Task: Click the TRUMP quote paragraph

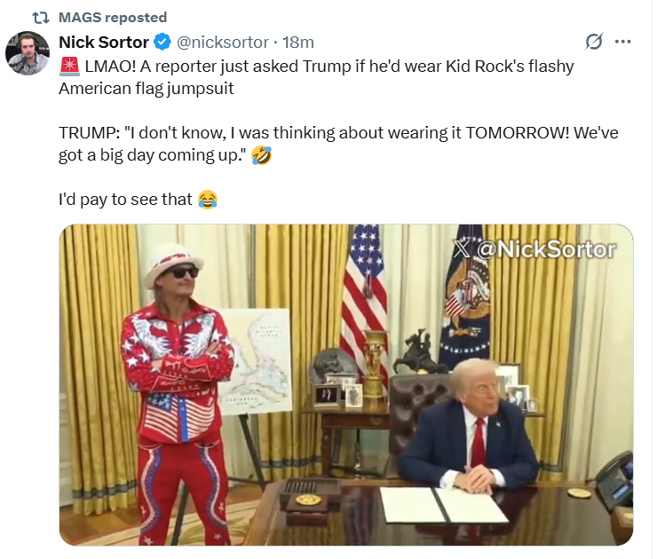Action: click(338, 144)
